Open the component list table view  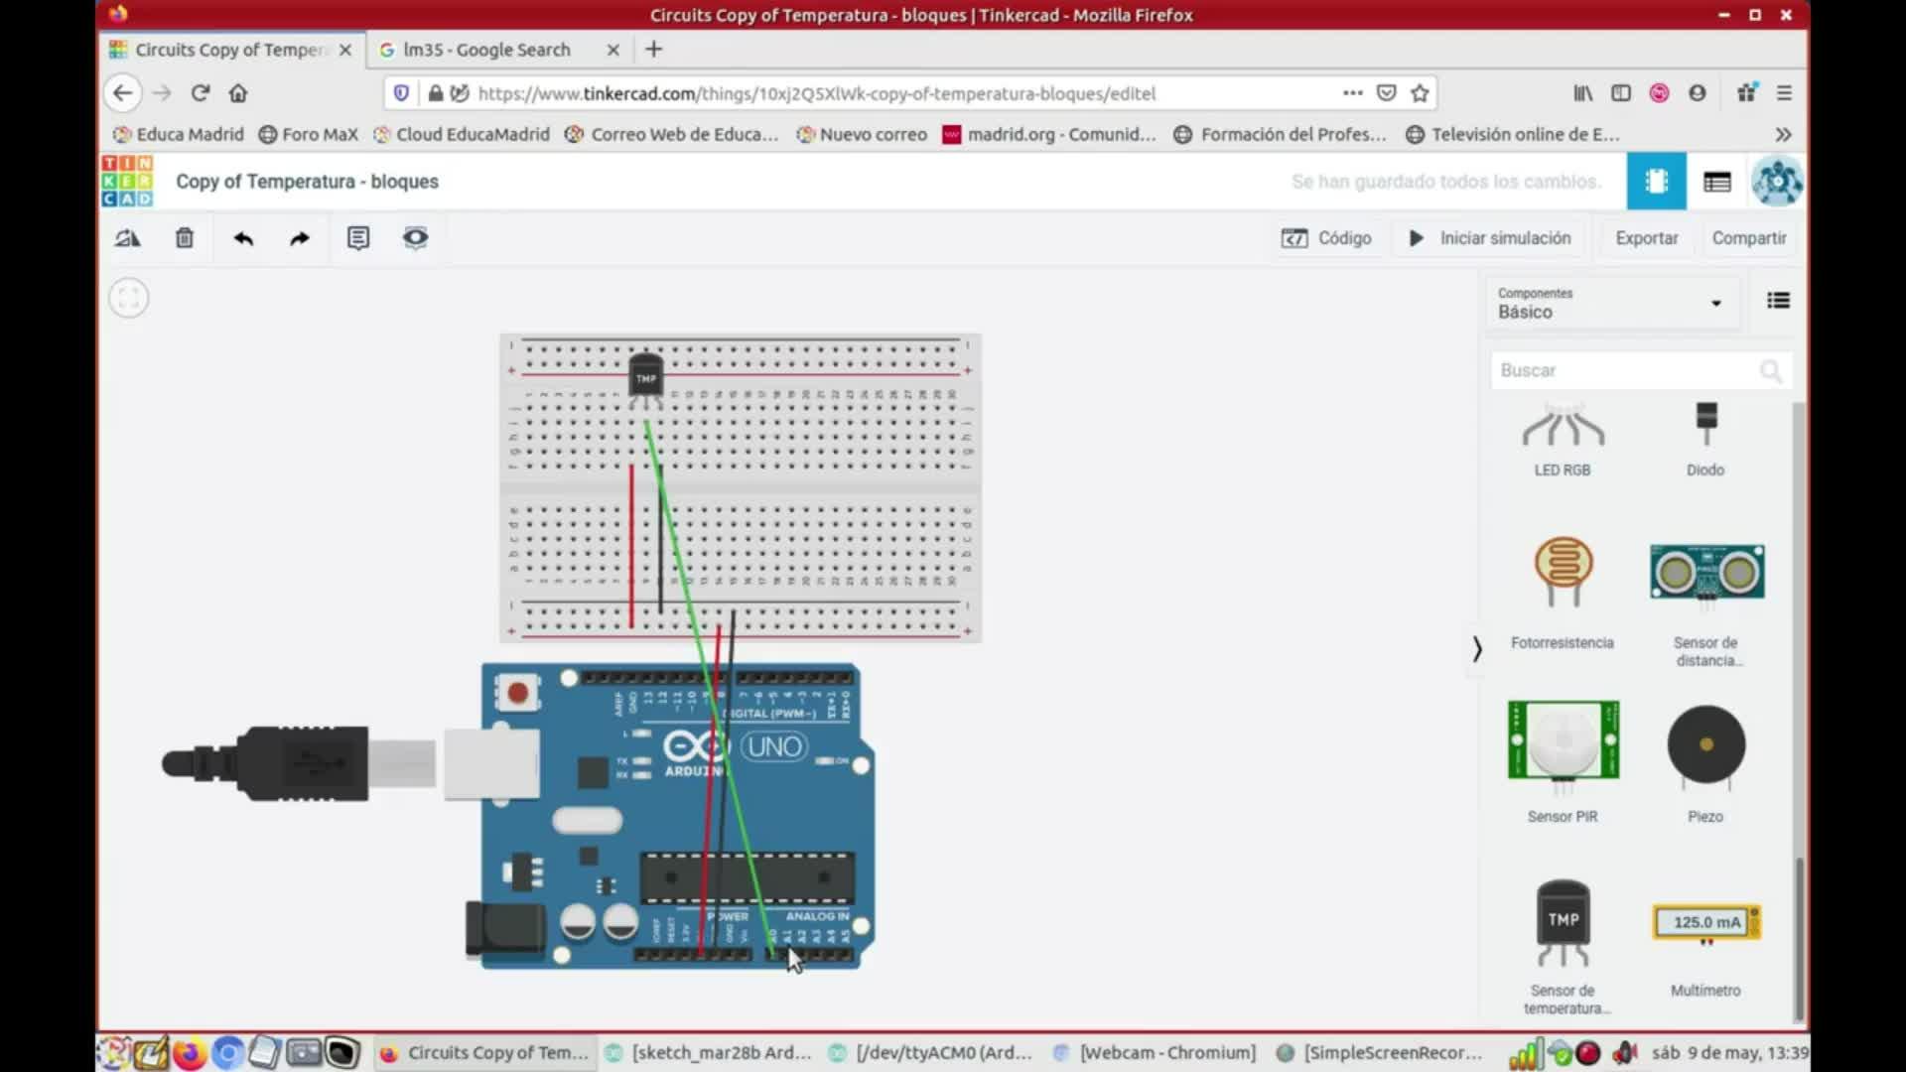(x=1716, y=182)
